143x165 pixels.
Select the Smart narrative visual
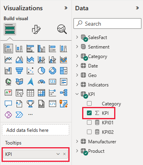point(19,104)
